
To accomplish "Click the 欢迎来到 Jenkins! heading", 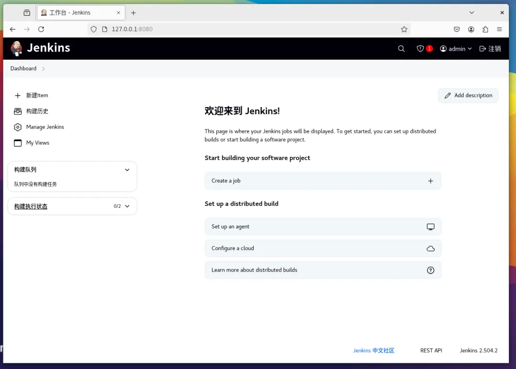I will [242, 111].
